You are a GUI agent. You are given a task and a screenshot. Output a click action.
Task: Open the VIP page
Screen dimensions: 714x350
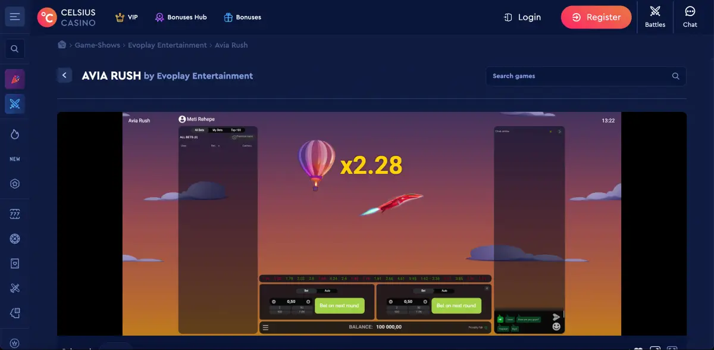[127, 17]
